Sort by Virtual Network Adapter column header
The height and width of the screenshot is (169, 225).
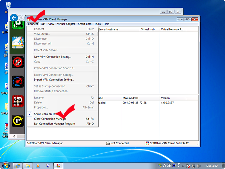[173, 29]
